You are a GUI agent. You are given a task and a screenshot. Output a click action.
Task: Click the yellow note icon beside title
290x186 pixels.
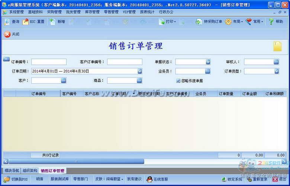pos(277,46)
